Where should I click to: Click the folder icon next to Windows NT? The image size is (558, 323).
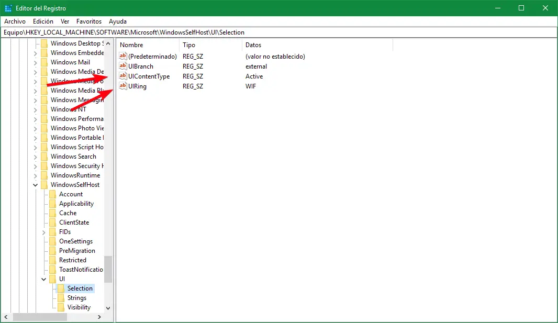click(x=44, y=109)
